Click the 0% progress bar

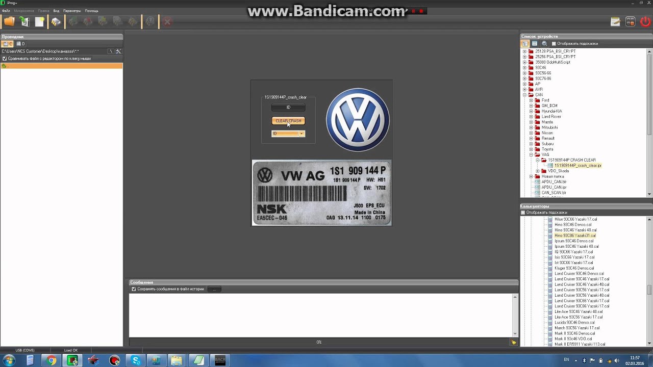319,342
